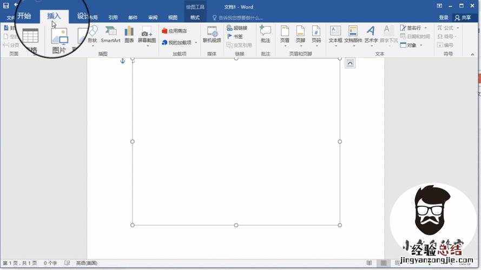Click the 超链接 hyperlink icon
Image resolution: width=481 pixels, height=270 pixels.
click(237, 28)
